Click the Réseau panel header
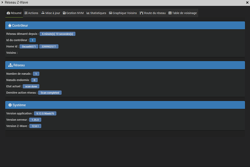250x167 pixels. click(125, 65)
